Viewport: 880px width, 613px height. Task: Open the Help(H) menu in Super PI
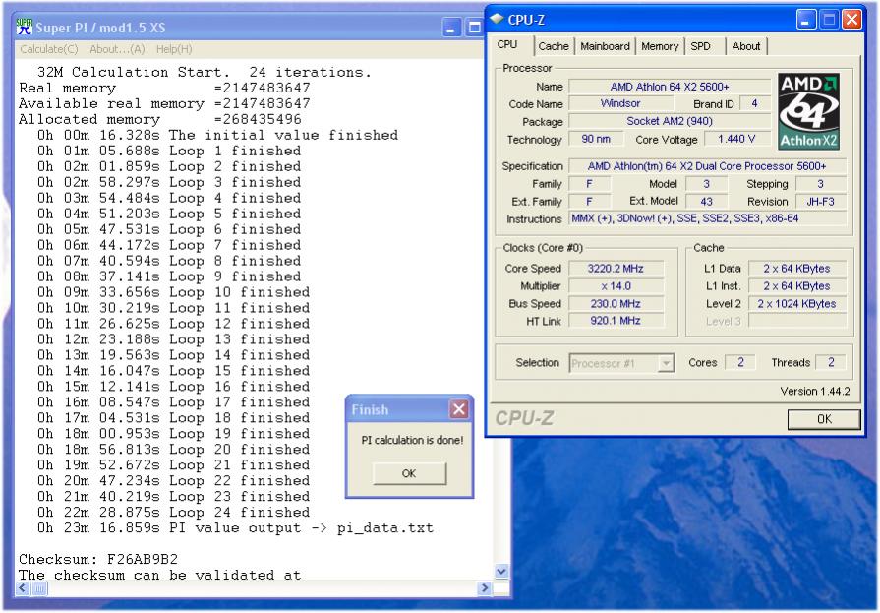point(174,49)
